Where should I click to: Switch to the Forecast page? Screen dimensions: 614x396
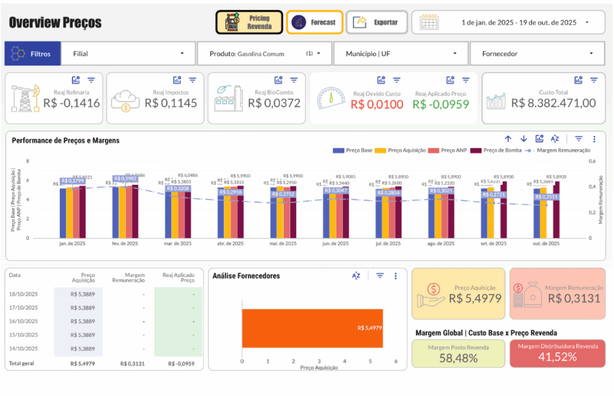[315, 22]
